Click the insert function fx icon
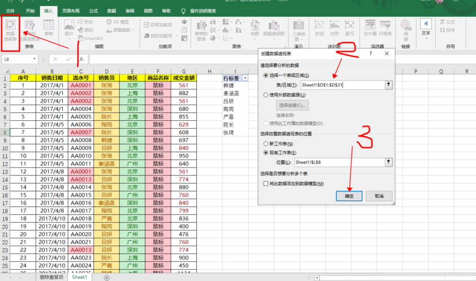The image size is (476, 281). click(81, 59)
